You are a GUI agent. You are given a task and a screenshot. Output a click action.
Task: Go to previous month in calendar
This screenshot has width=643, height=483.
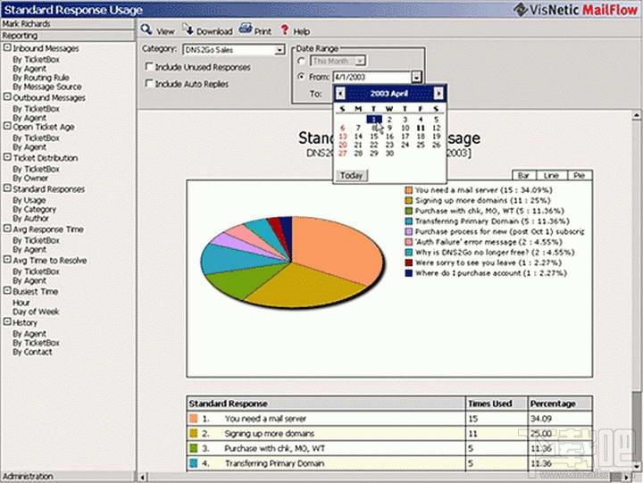pyautogui.click(x=340, y=94)
